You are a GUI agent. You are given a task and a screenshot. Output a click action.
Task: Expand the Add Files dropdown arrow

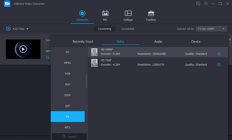[x=28, y=29]
